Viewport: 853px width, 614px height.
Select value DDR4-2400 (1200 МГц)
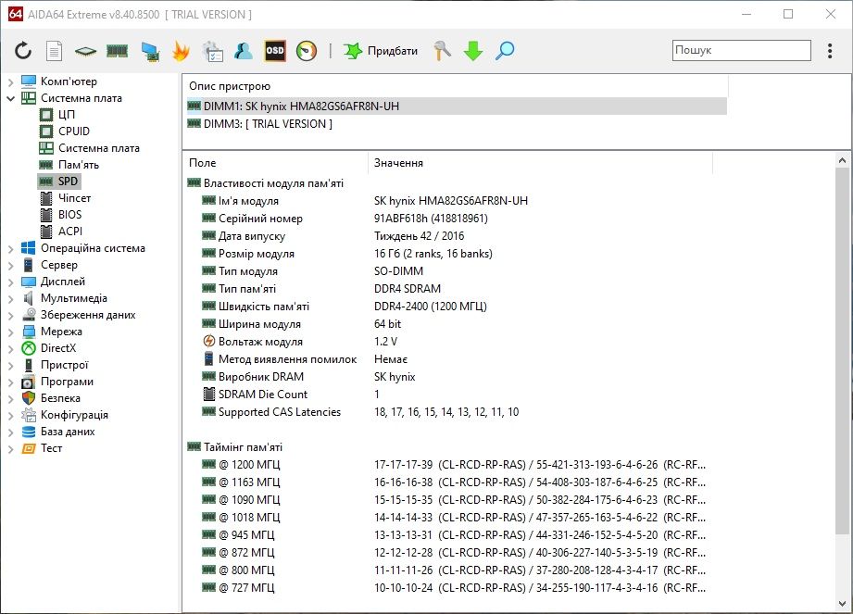click(x=431, y=307)
